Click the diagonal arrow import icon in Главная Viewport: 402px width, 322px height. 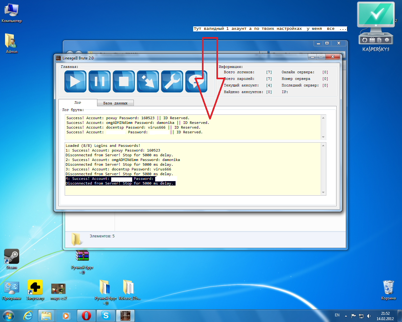(x=148, y=81)
